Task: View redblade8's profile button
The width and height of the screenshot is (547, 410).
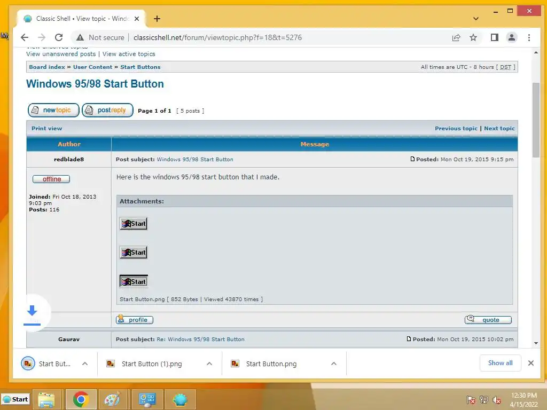Action: 134,319
